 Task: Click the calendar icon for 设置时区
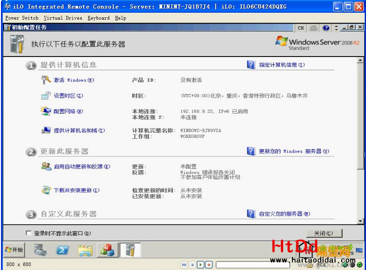pyautogui.click(x=46, y=96)
